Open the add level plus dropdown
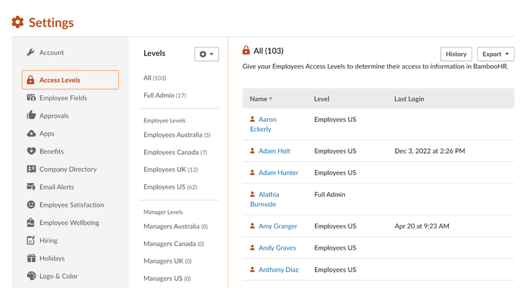Image resolution: width=527 pixels, height=288 pixels. pos(207,54)
